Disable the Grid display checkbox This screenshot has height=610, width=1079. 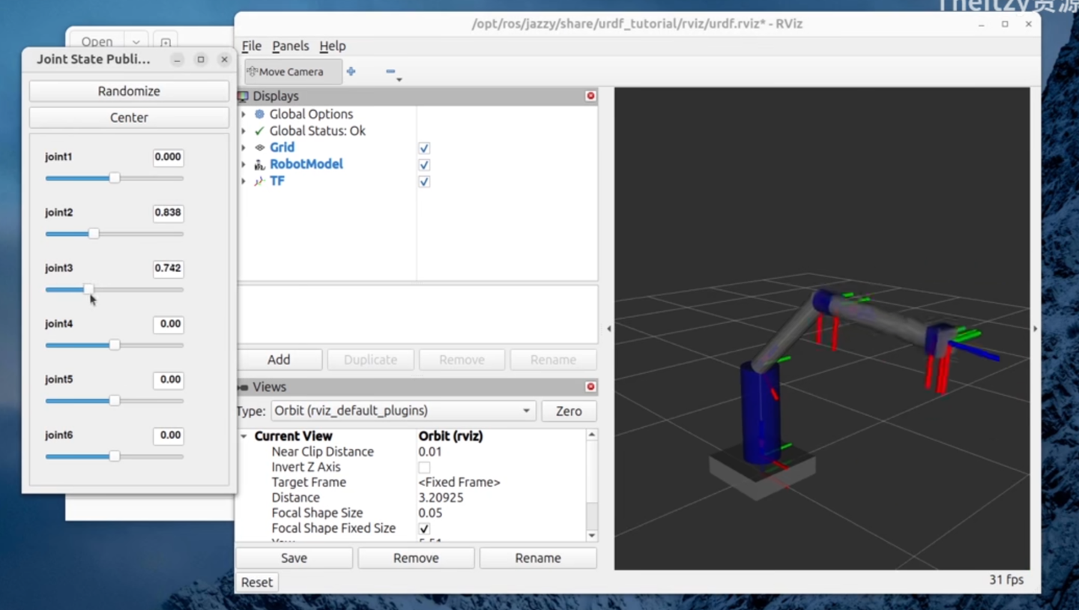424,148
